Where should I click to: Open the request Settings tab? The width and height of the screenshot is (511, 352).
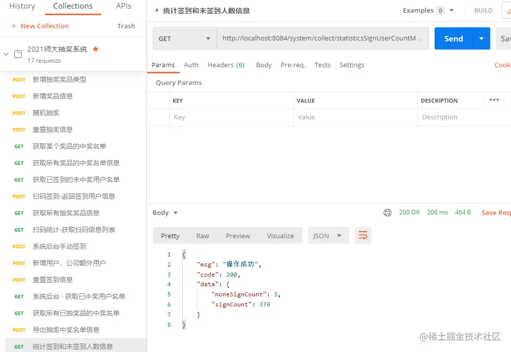352,65
